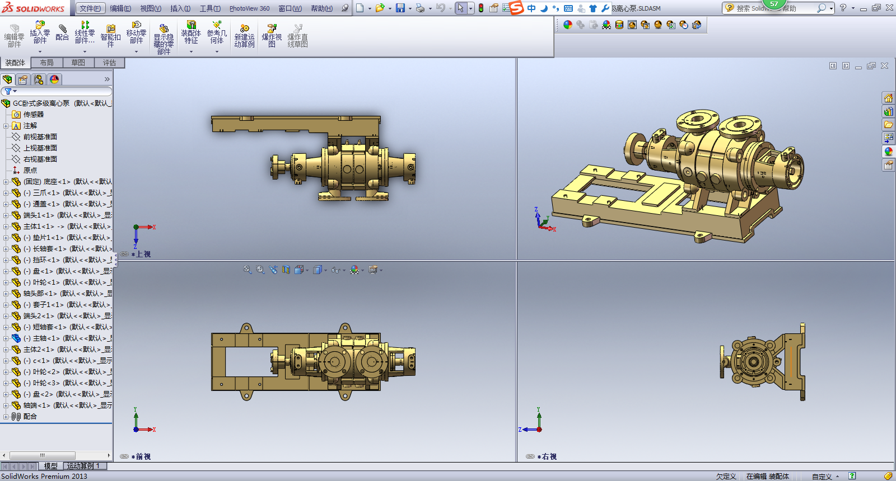The image size is (896, 481).
Task: Click Linear Component Pattern (线性零部件) tool
Action: (x=85, y=33)
